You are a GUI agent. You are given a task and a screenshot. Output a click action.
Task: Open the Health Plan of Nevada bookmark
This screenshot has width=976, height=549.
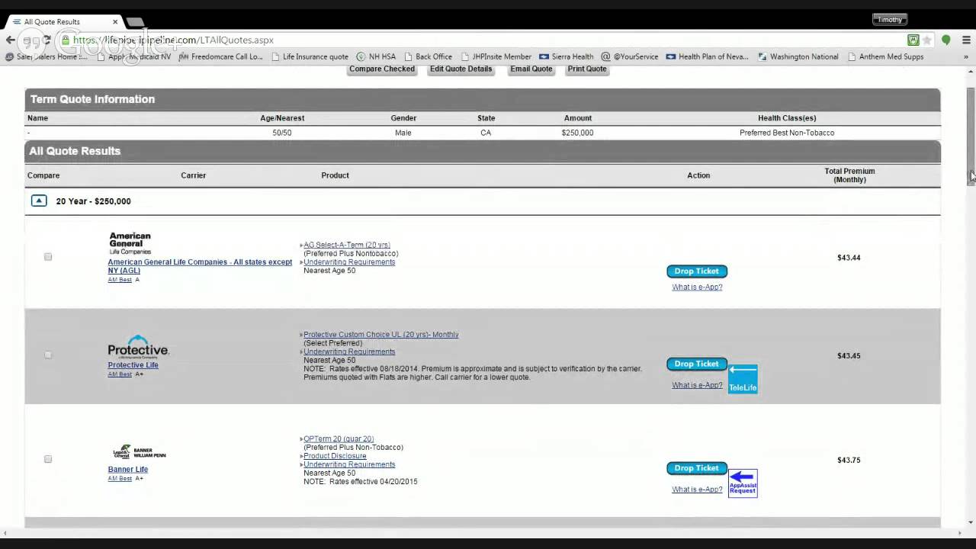click(707, 56)
